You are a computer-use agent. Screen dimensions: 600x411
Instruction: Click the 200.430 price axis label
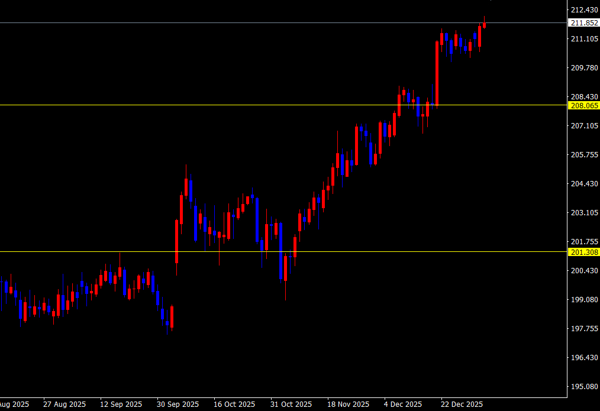tap(584, 271)
